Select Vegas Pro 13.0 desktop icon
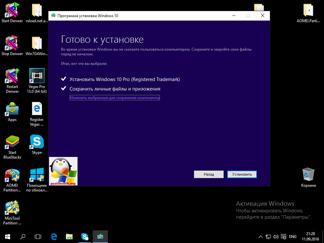Screen dimensions: 324x243 [37, 77]
